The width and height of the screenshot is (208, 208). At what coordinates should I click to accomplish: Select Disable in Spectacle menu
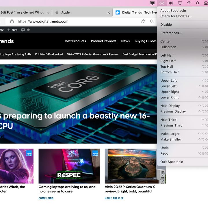click(x=182, y=25)
